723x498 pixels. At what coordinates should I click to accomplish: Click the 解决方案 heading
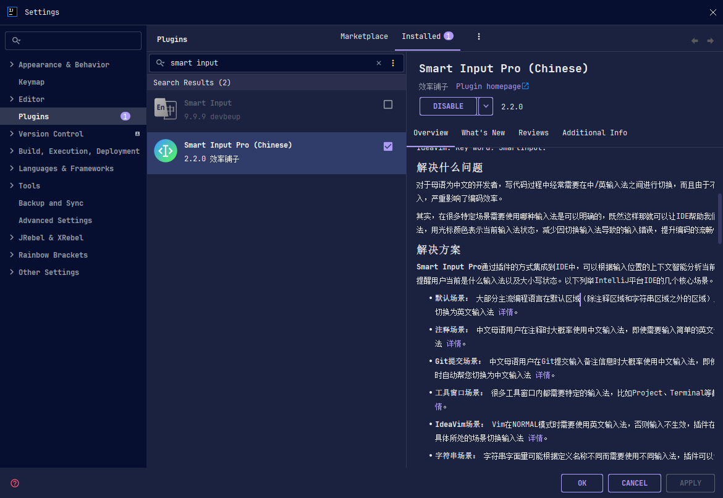(x=439, y=250)
